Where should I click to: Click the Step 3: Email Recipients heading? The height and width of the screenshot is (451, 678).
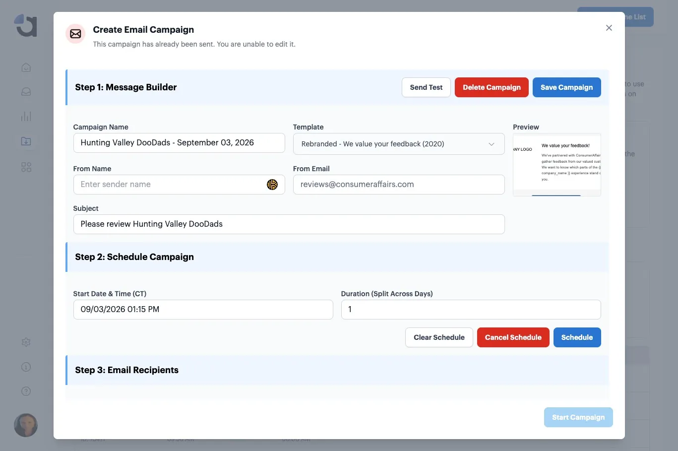126,370
